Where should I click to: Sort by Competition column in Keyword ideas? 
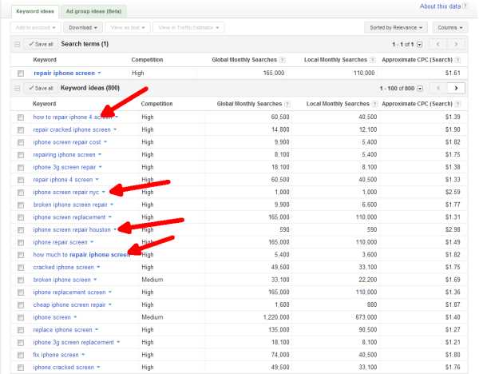click(x=156, y=104)
